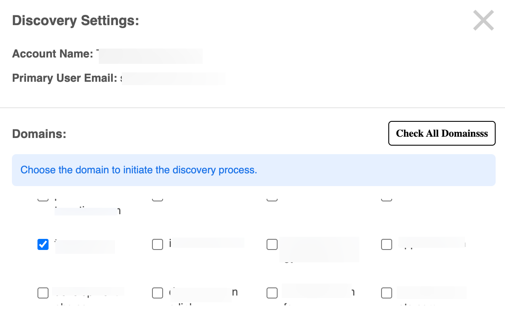Check the bottom-row box under Check All Domainsss

[387, 293]
